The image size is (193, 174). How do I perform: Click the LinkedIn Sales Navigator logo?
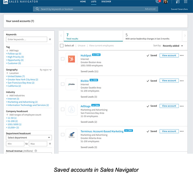tap(6, 2)
